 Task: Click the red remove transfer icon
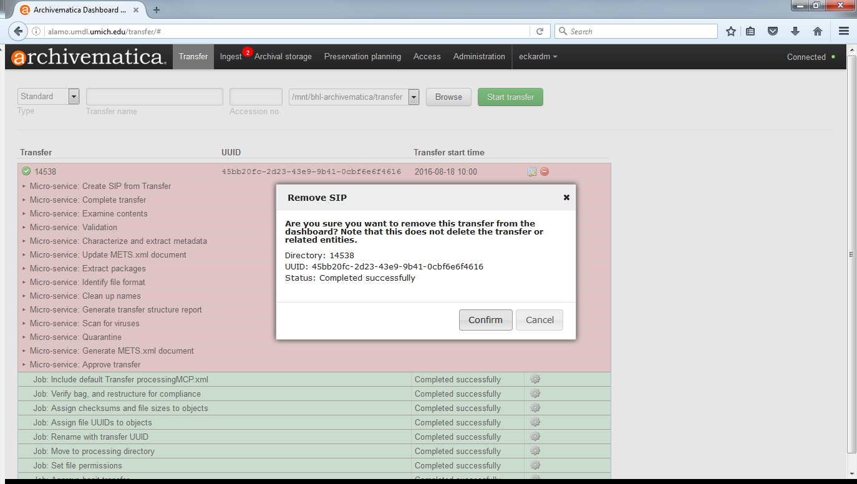pos(545,172)
